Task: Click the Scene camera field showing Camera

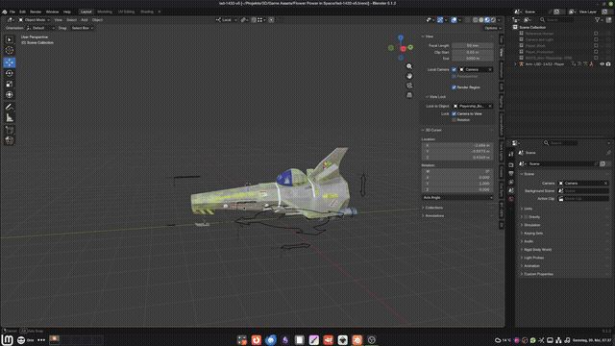Action: pos(583,184)
